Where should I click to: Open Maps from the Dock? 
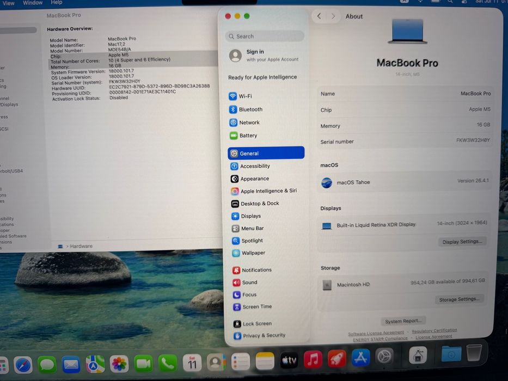pyautogui.click(x=95, y=364)
